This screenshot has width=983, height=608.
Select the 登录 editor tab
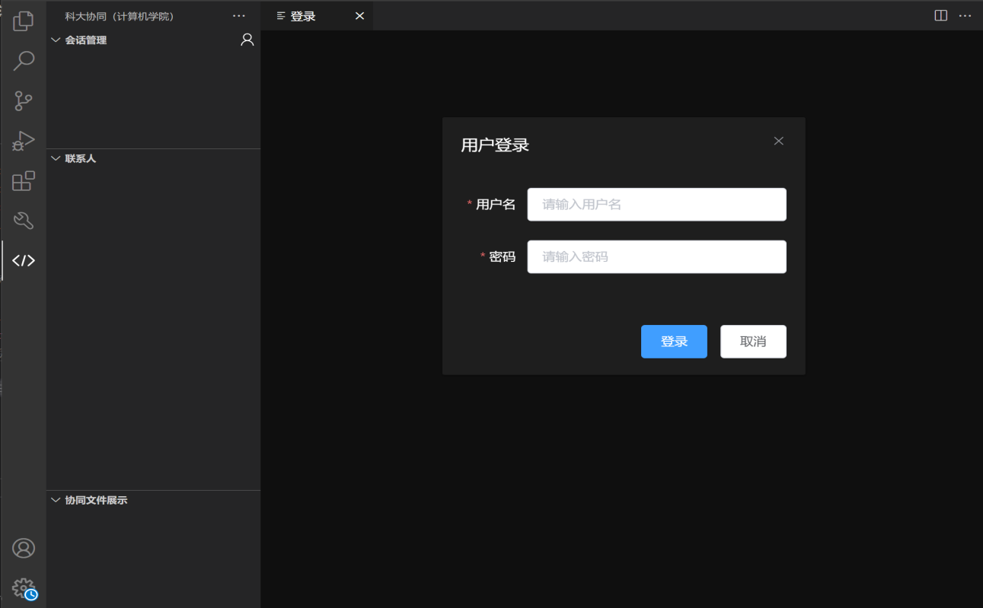(x=317, y=16)
